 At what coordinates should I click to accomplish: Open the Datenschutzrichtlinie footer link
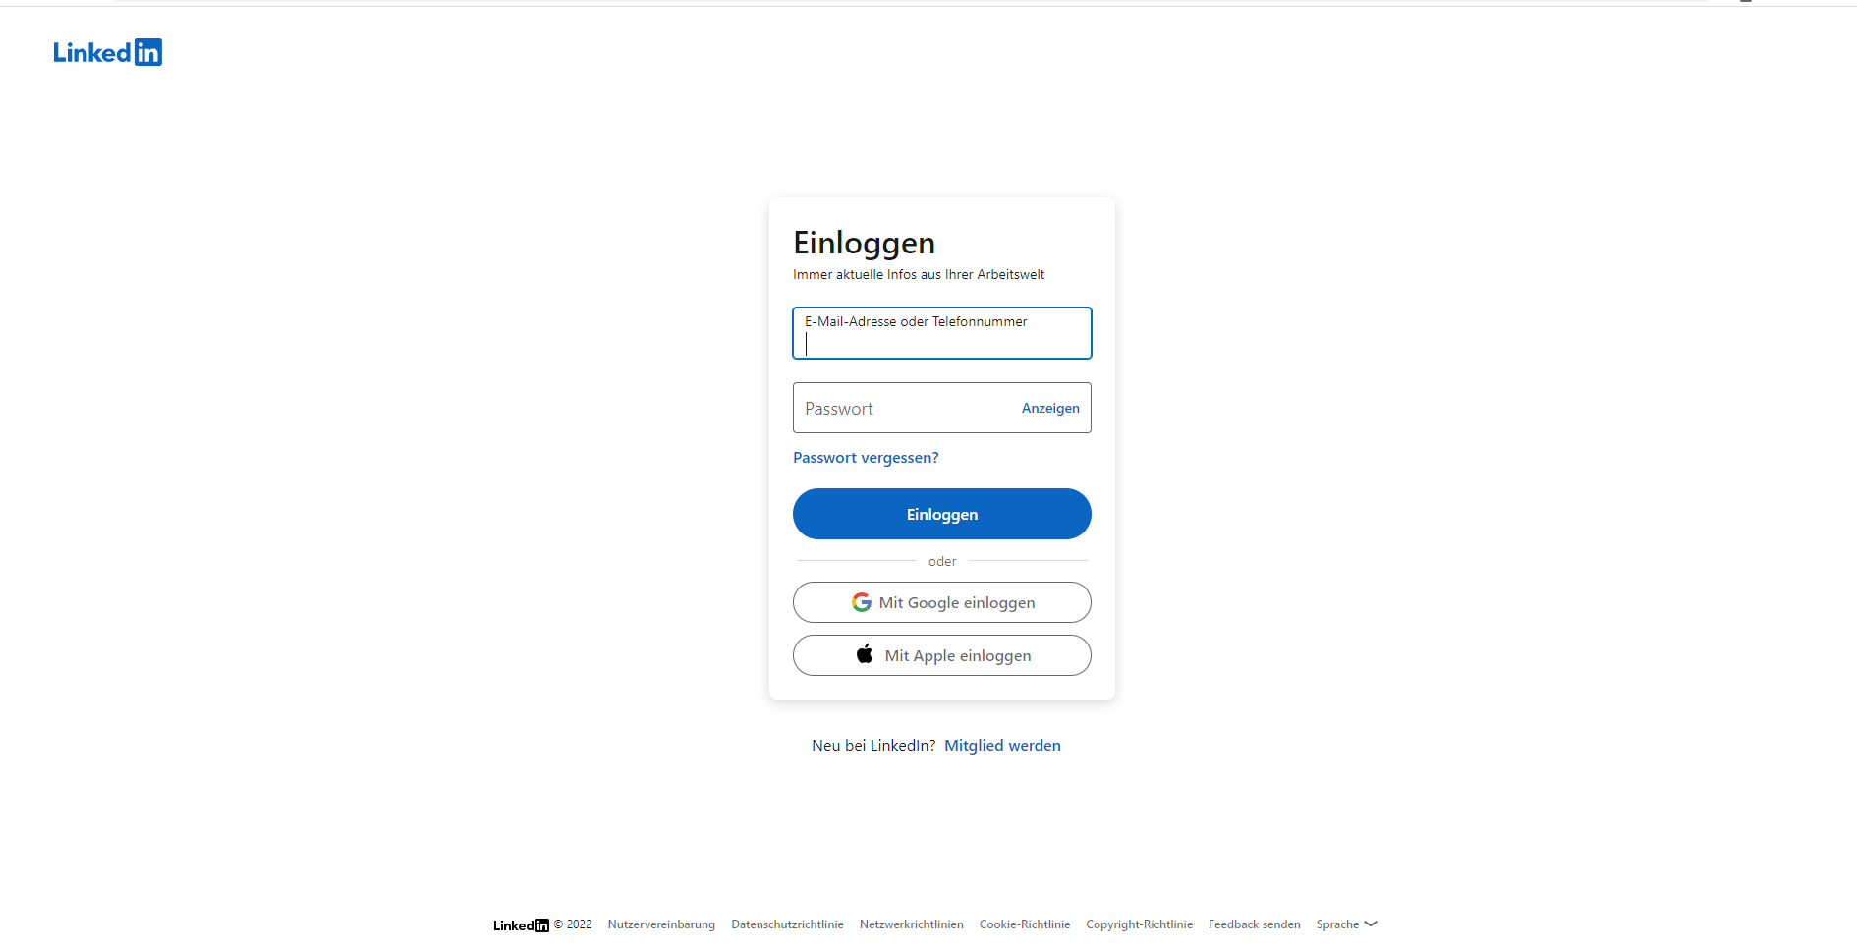787,924
